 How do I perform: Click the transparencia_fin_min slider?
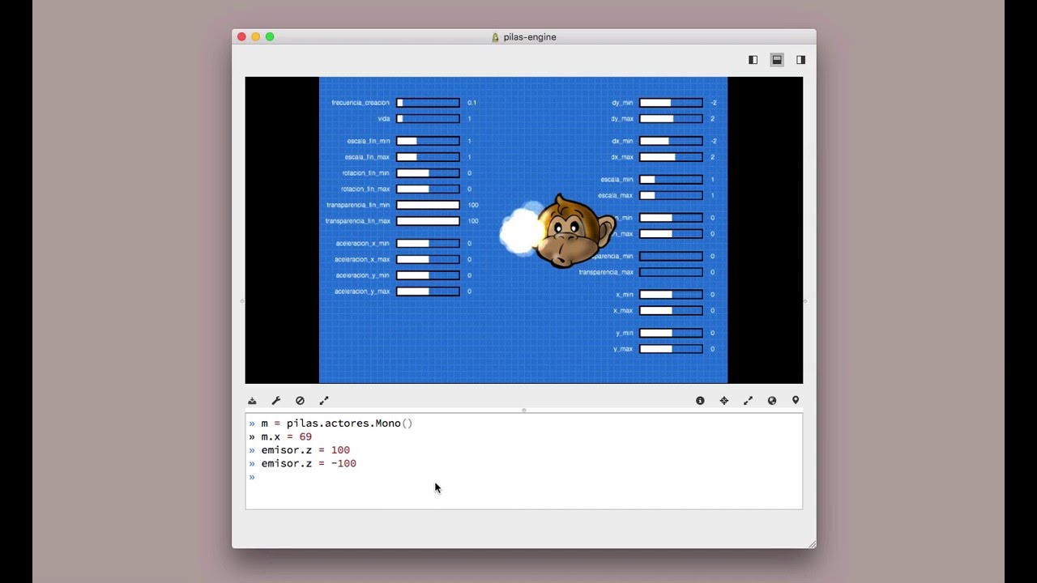(428, 205)
